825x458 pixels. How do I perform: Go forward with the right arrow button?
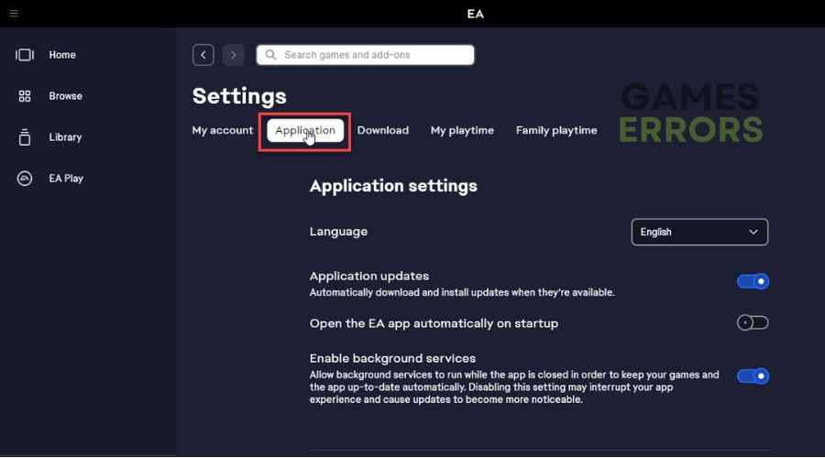[x=233, y=55]
